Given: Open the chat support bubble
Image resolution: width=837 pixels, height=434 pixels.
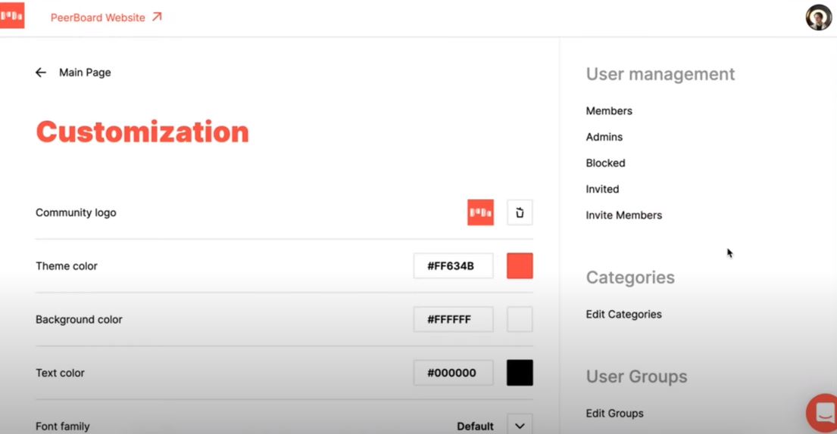Looking at the screenshot, I should click(x=822, y=414).
